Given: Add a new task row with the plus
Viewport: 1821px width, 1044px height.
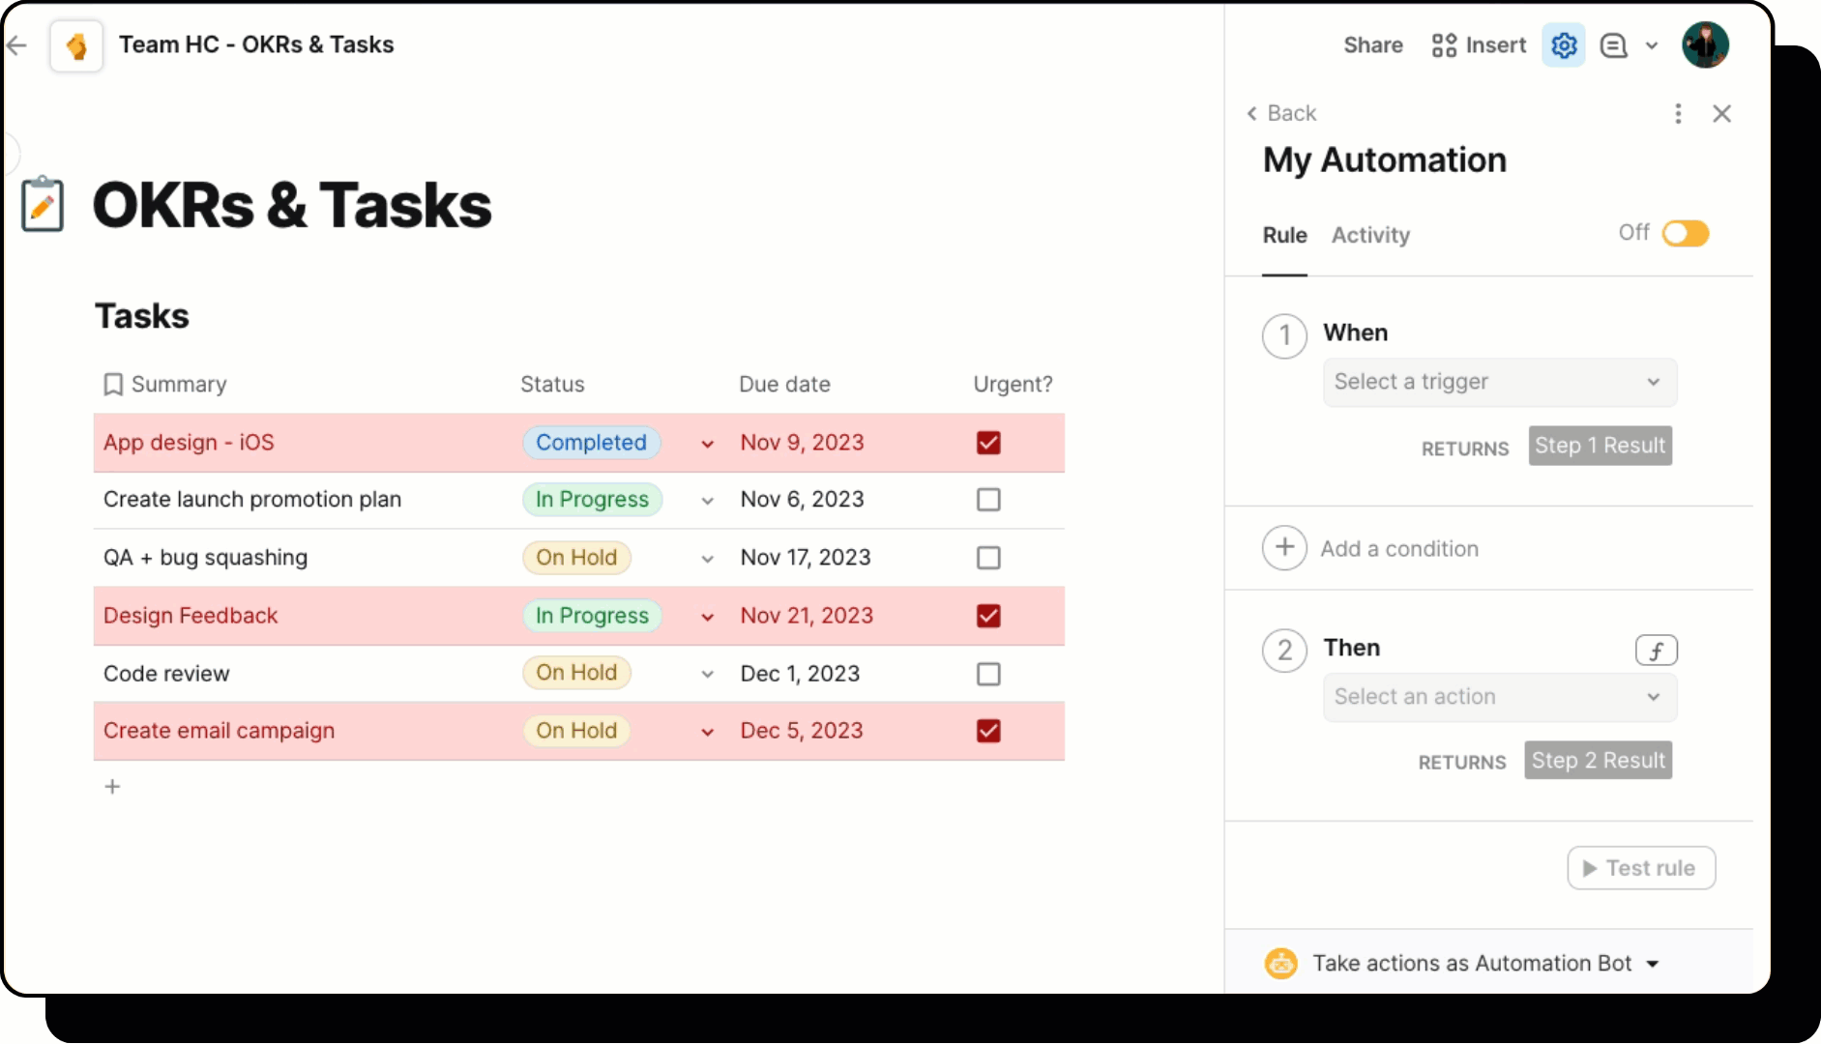Looking at the screenshot, I should (x=111, y=786).
